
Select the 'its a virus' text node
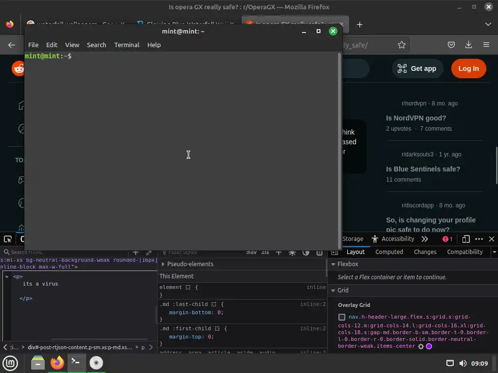coord(40,284)
